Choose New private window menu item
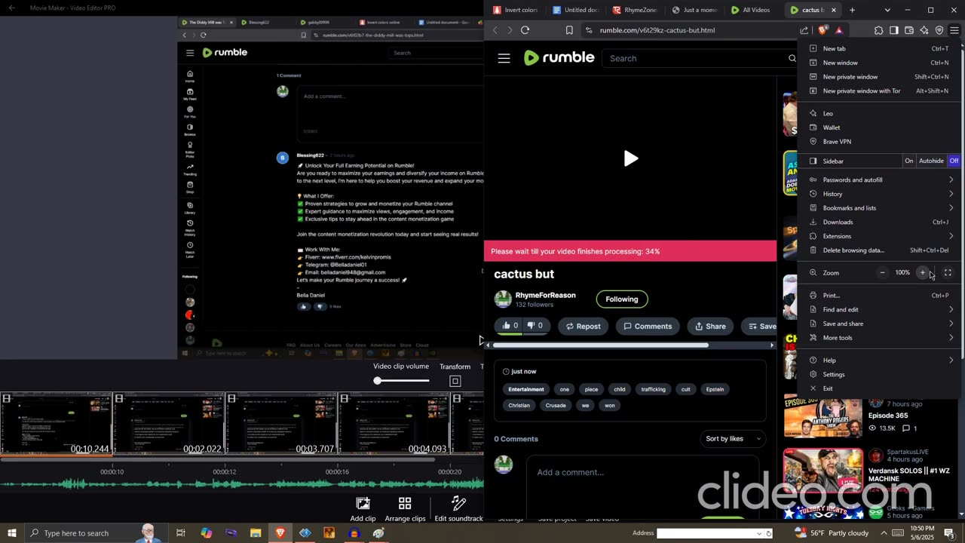Screen dimensions: 965x543 [x=879, y=77]
